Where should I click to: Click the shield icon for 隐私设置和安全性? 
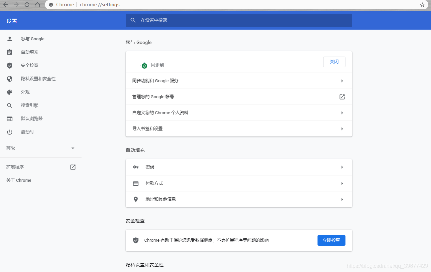pyautogui.click(x=10, y=79)
